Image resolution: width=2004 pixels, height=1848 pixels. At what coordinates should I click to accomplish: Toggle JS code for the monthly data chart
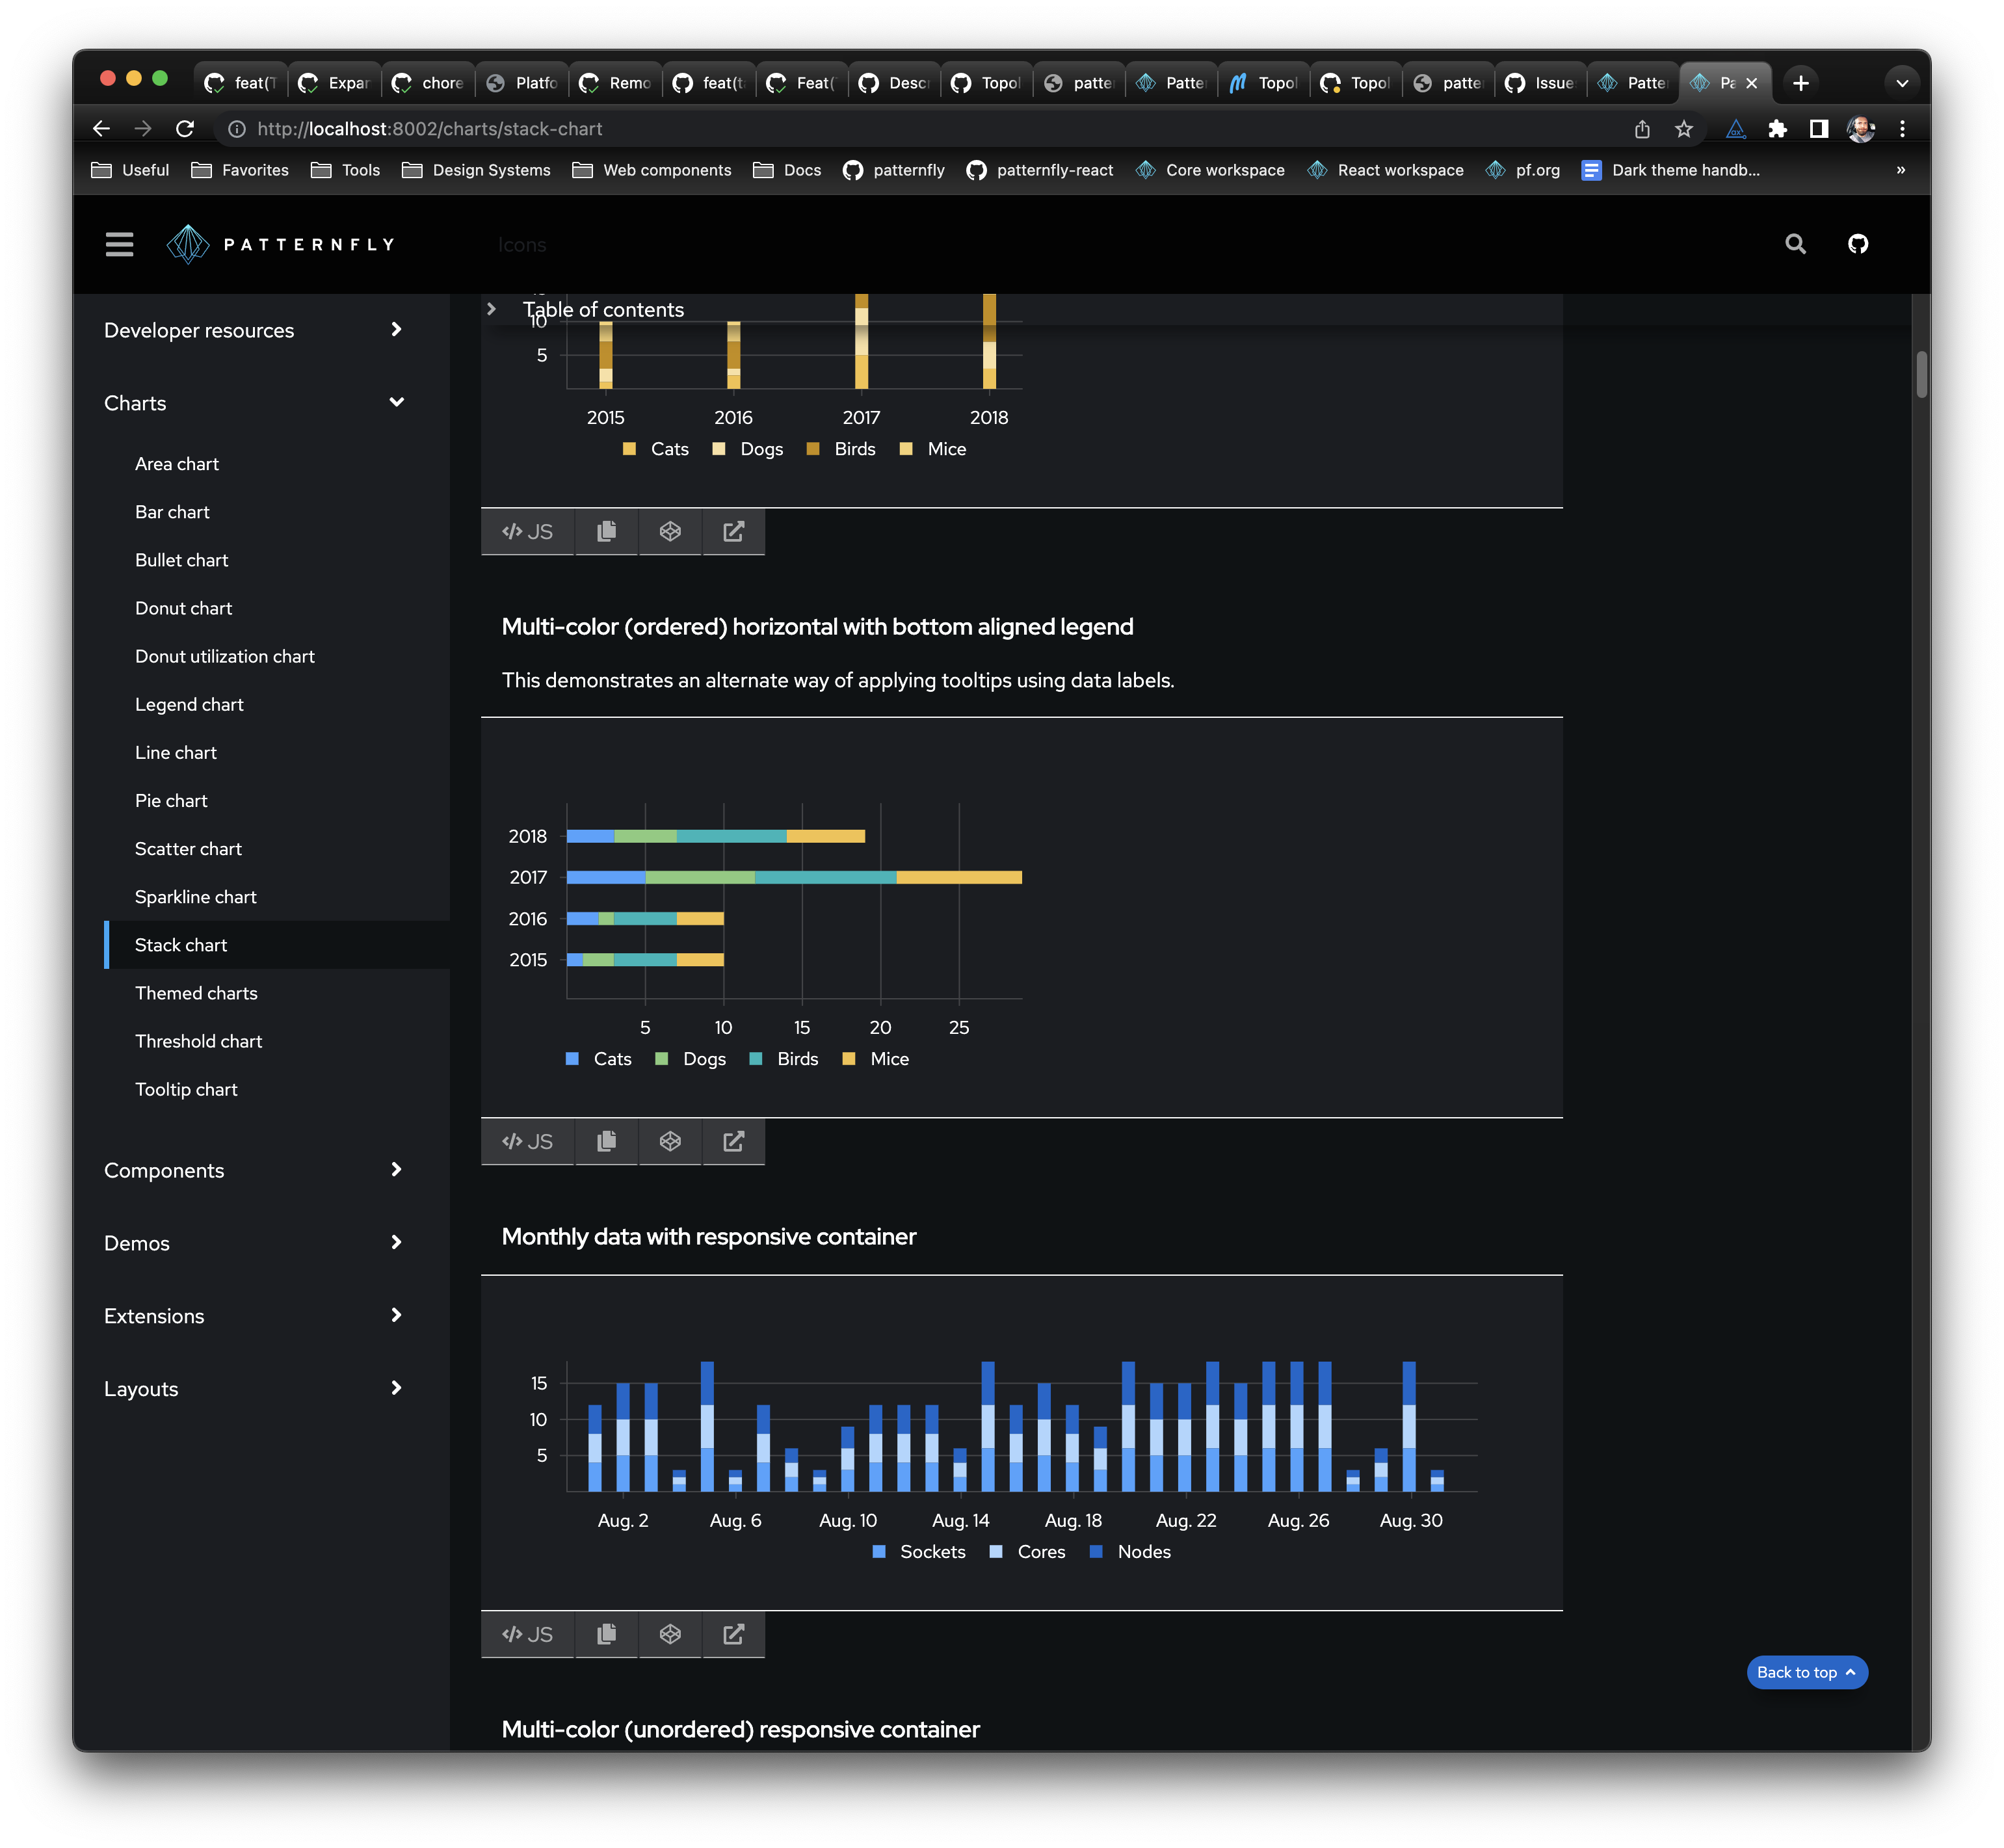click(527, 1633)
